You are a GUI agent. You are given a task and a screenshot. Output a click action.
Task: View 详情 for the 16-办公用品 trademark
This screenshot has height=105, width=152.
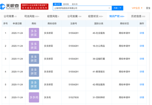coord(142,46)
